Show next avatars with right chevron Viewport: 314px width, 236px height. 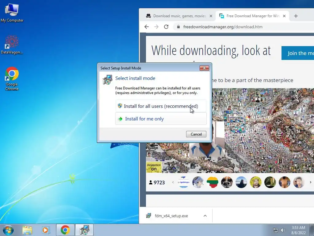[311, 182]
